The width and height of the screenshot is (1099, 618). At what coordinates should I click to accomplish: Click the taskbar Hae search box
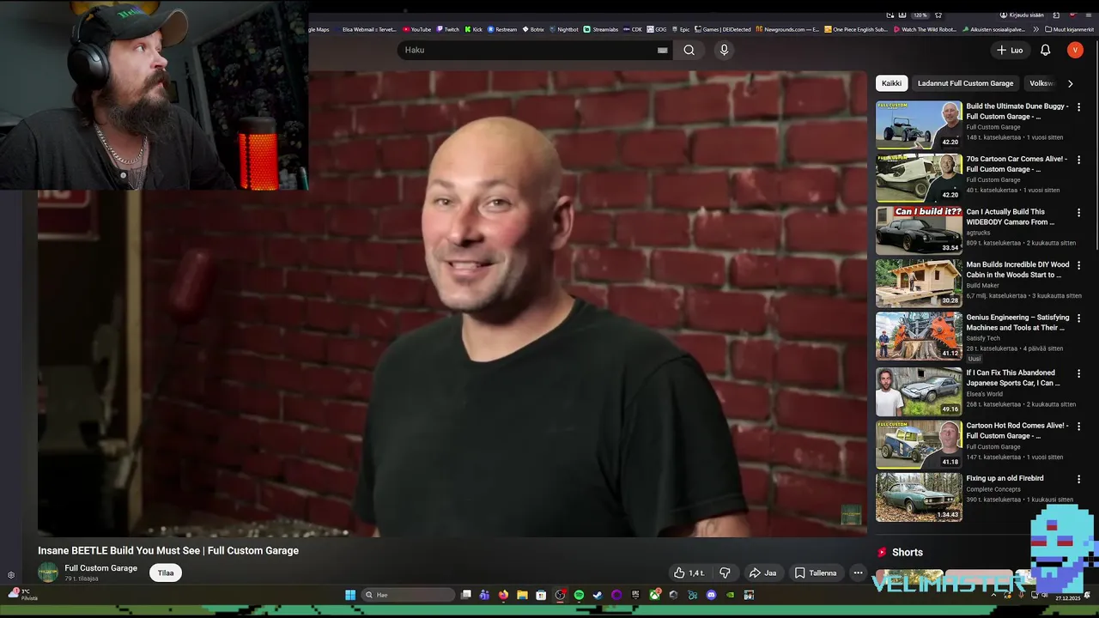coord(408,595)
